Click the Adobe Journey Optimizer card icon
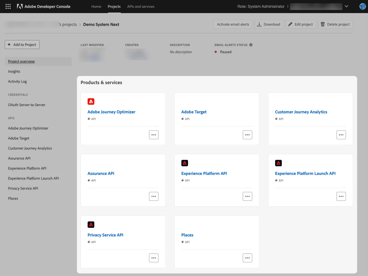 pos(91,102)
